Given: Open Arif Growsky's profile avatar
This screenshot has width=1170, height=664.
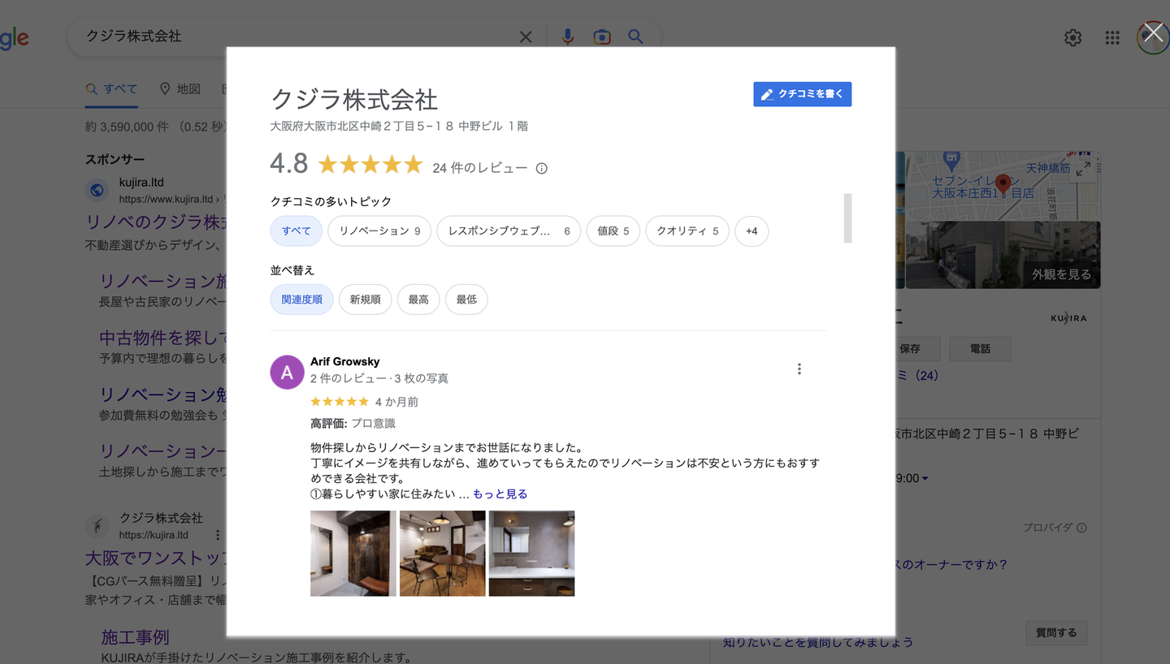Looking at the screenshot, I should [x=287, y=373].
